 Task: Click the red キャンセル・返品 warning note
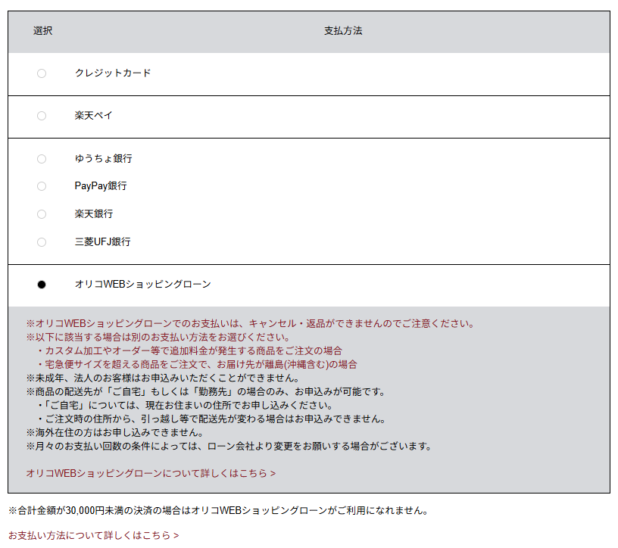point(250,323)
